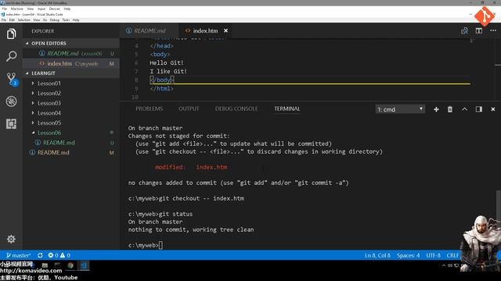501x281 pixels.
Task: Click CRLF end-of-line in the status bar
Action: tap(452, 255)
